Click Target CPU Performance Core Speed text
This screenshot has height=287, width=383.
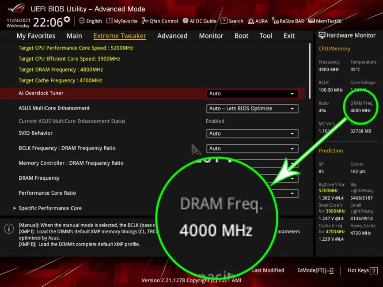click(x=76, y=48)
